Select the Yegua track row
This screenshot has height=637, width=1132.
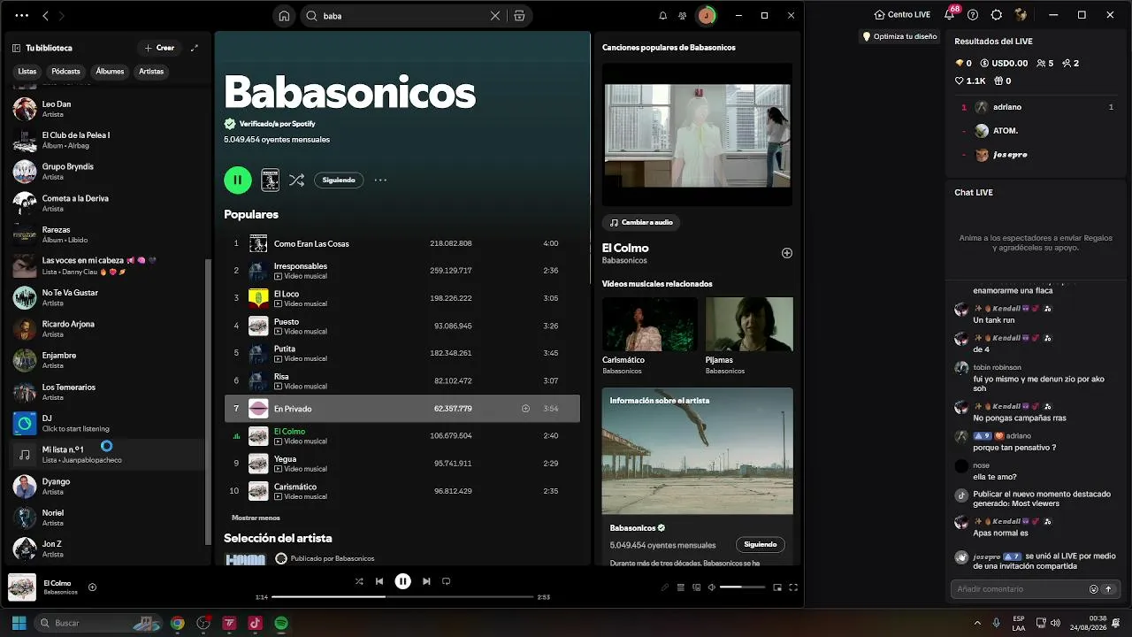402,464
